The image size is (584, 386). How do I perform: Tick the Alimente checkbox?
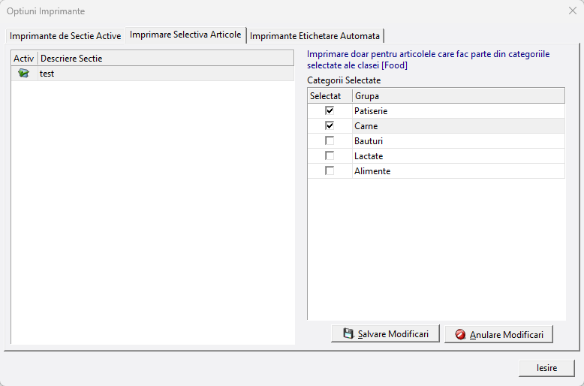tap(330, 170)
